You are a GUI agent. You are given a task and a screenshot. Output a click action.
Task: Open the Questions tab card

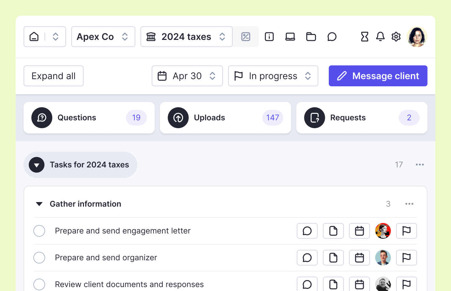point(89,118)
